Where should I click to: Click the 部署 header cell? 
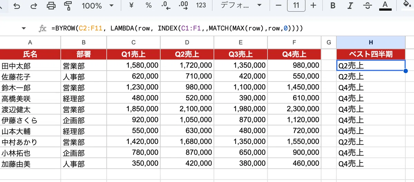tap(84, 54)
